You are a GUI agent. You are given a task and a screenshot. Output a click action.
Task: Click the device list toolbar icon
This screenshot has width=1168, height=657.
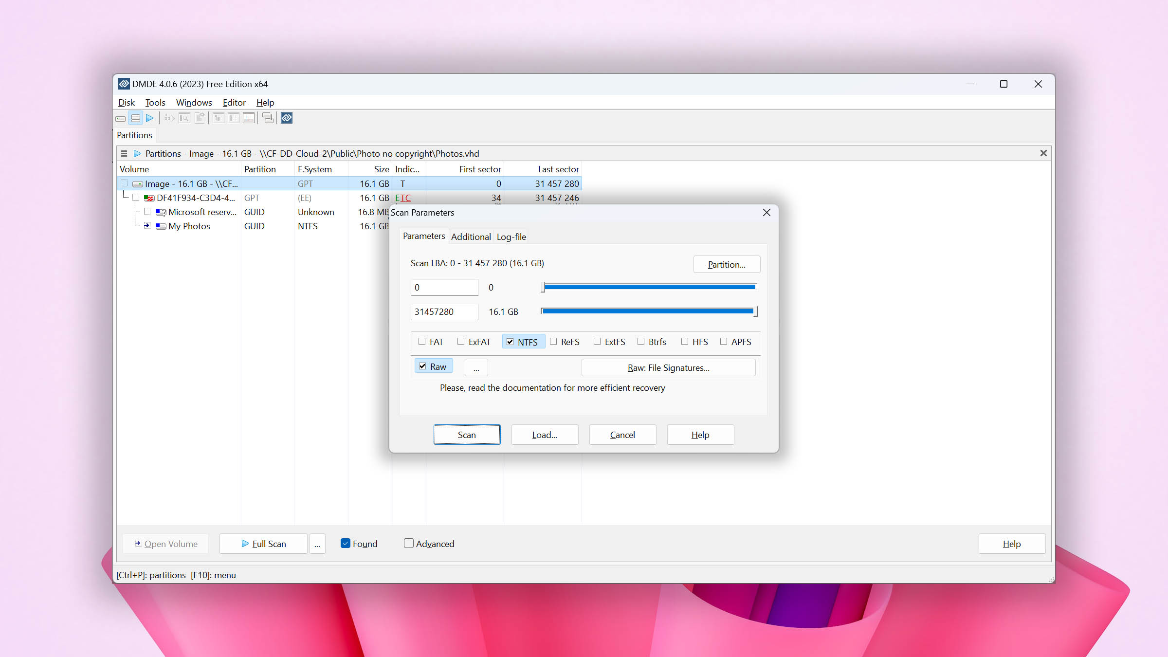268,118
